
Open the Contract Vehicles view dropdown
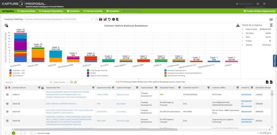tap(92, 19)
